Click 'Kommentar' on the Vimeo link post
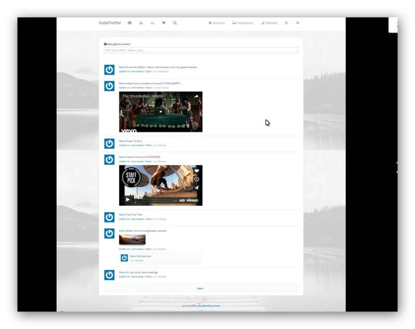 tap(137, 162)
